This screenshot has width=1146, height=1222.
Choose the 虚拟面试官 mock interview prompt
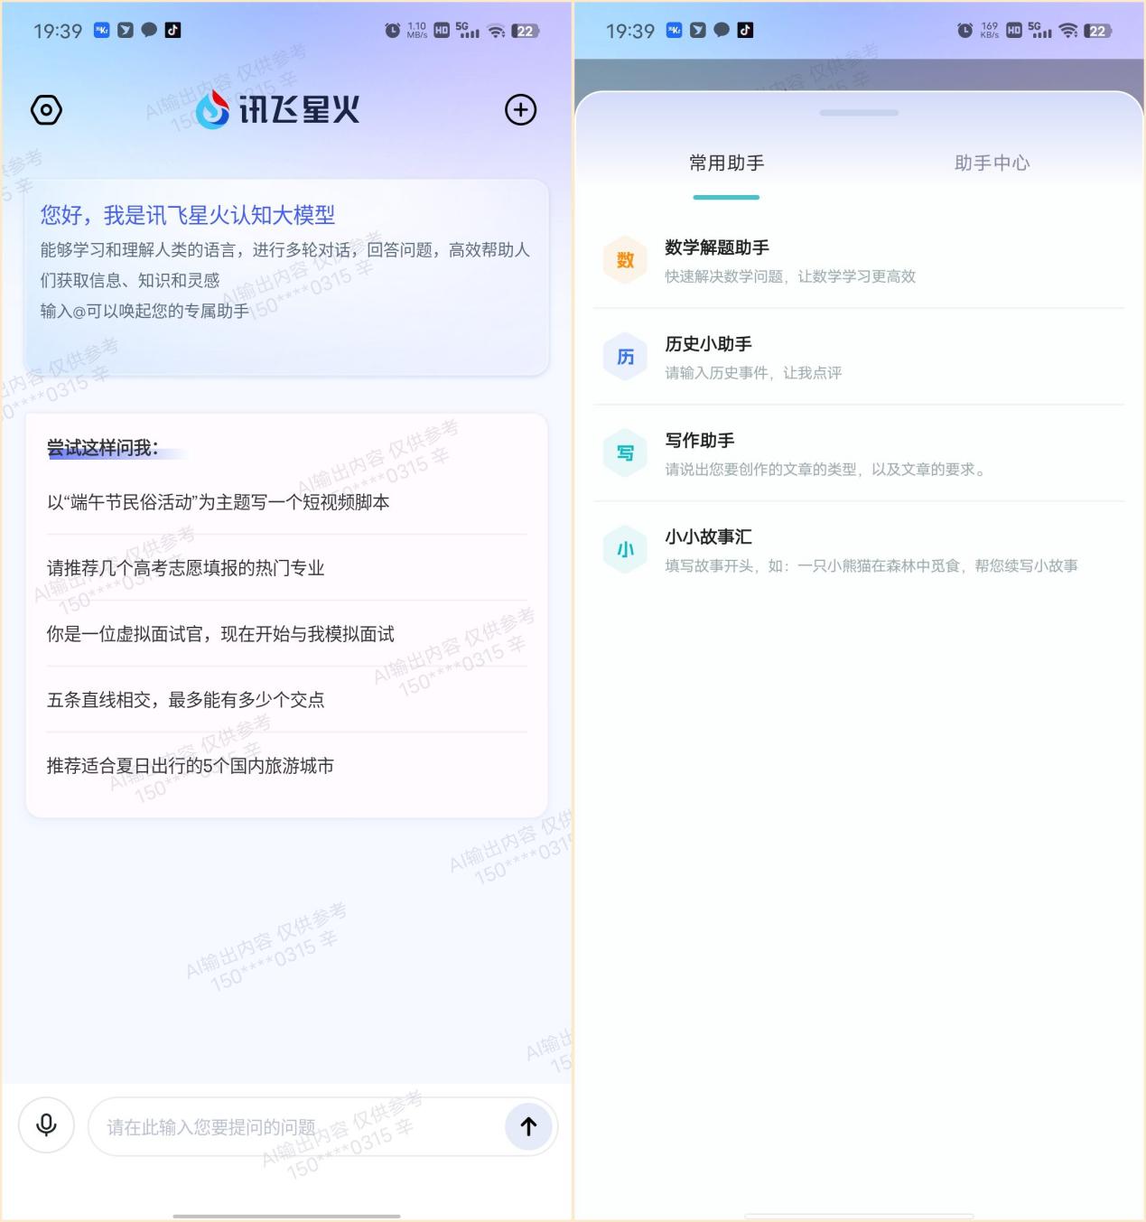click(286, 634)
